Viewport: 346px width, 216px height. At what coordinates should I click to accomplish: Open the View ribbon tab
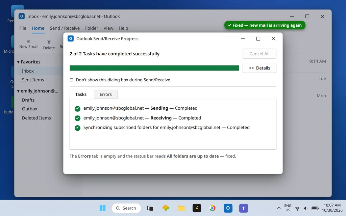[x=108, y=28]
